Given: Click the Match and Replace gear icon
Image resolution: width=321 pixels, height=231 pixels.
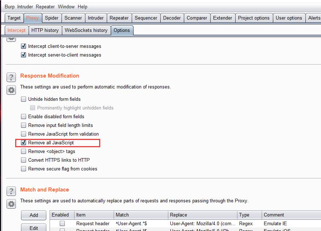Looking at the screenshot, I should [11, 203].
